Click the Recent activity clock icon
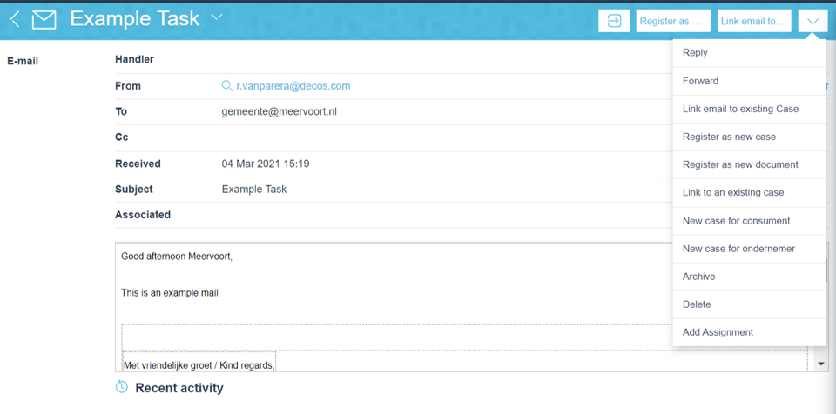836x414 pixels. click(122, 387)
